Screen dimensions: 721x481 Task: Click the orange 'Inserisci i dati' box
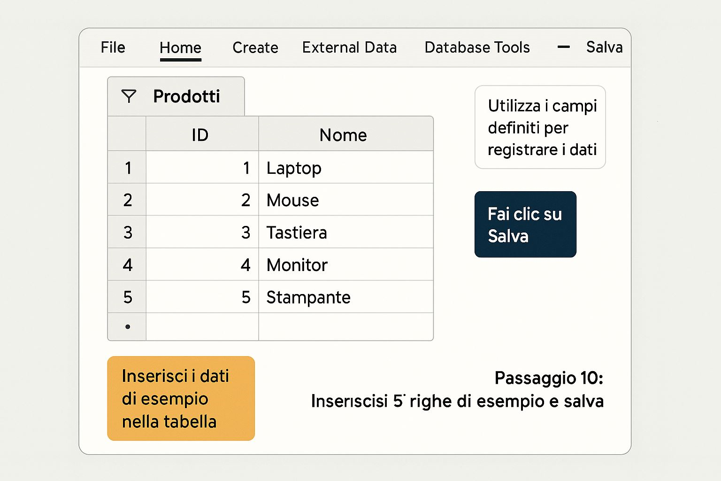click(x=181, y=398)
